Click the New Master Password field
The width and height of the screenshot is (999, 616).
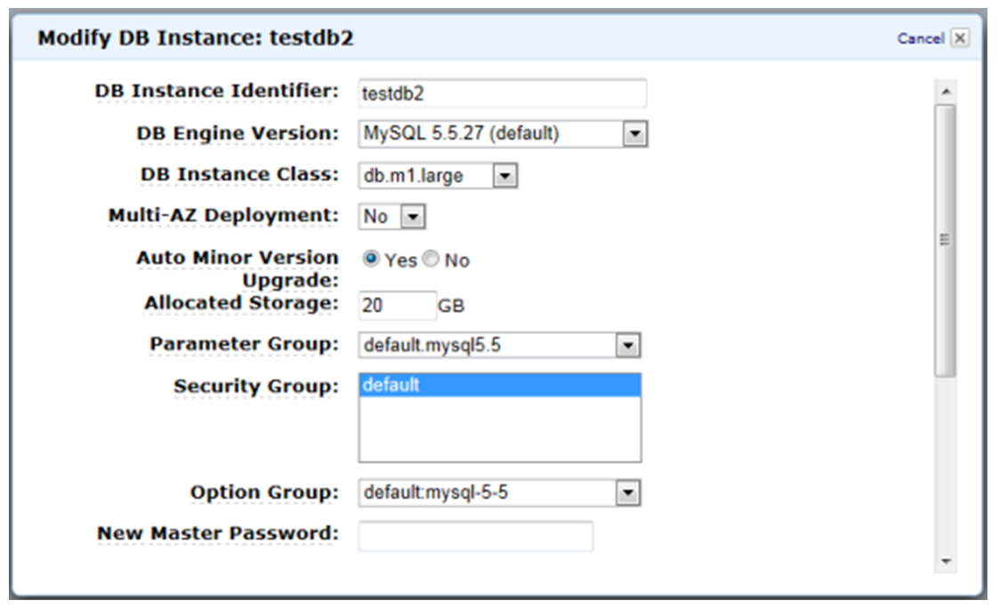tap(476, 536)
